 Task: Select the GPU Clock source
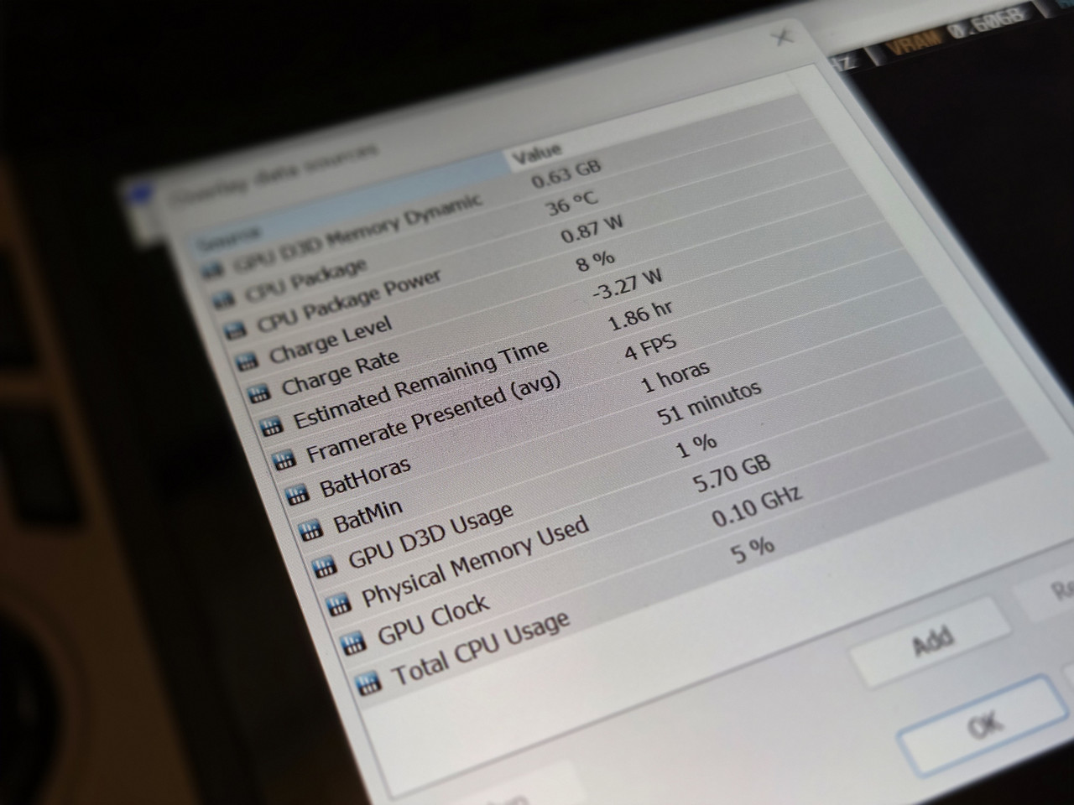(433, 620)
